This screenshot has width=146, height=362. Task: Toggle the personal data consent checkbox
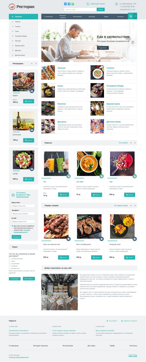click(x=13, y=226)
